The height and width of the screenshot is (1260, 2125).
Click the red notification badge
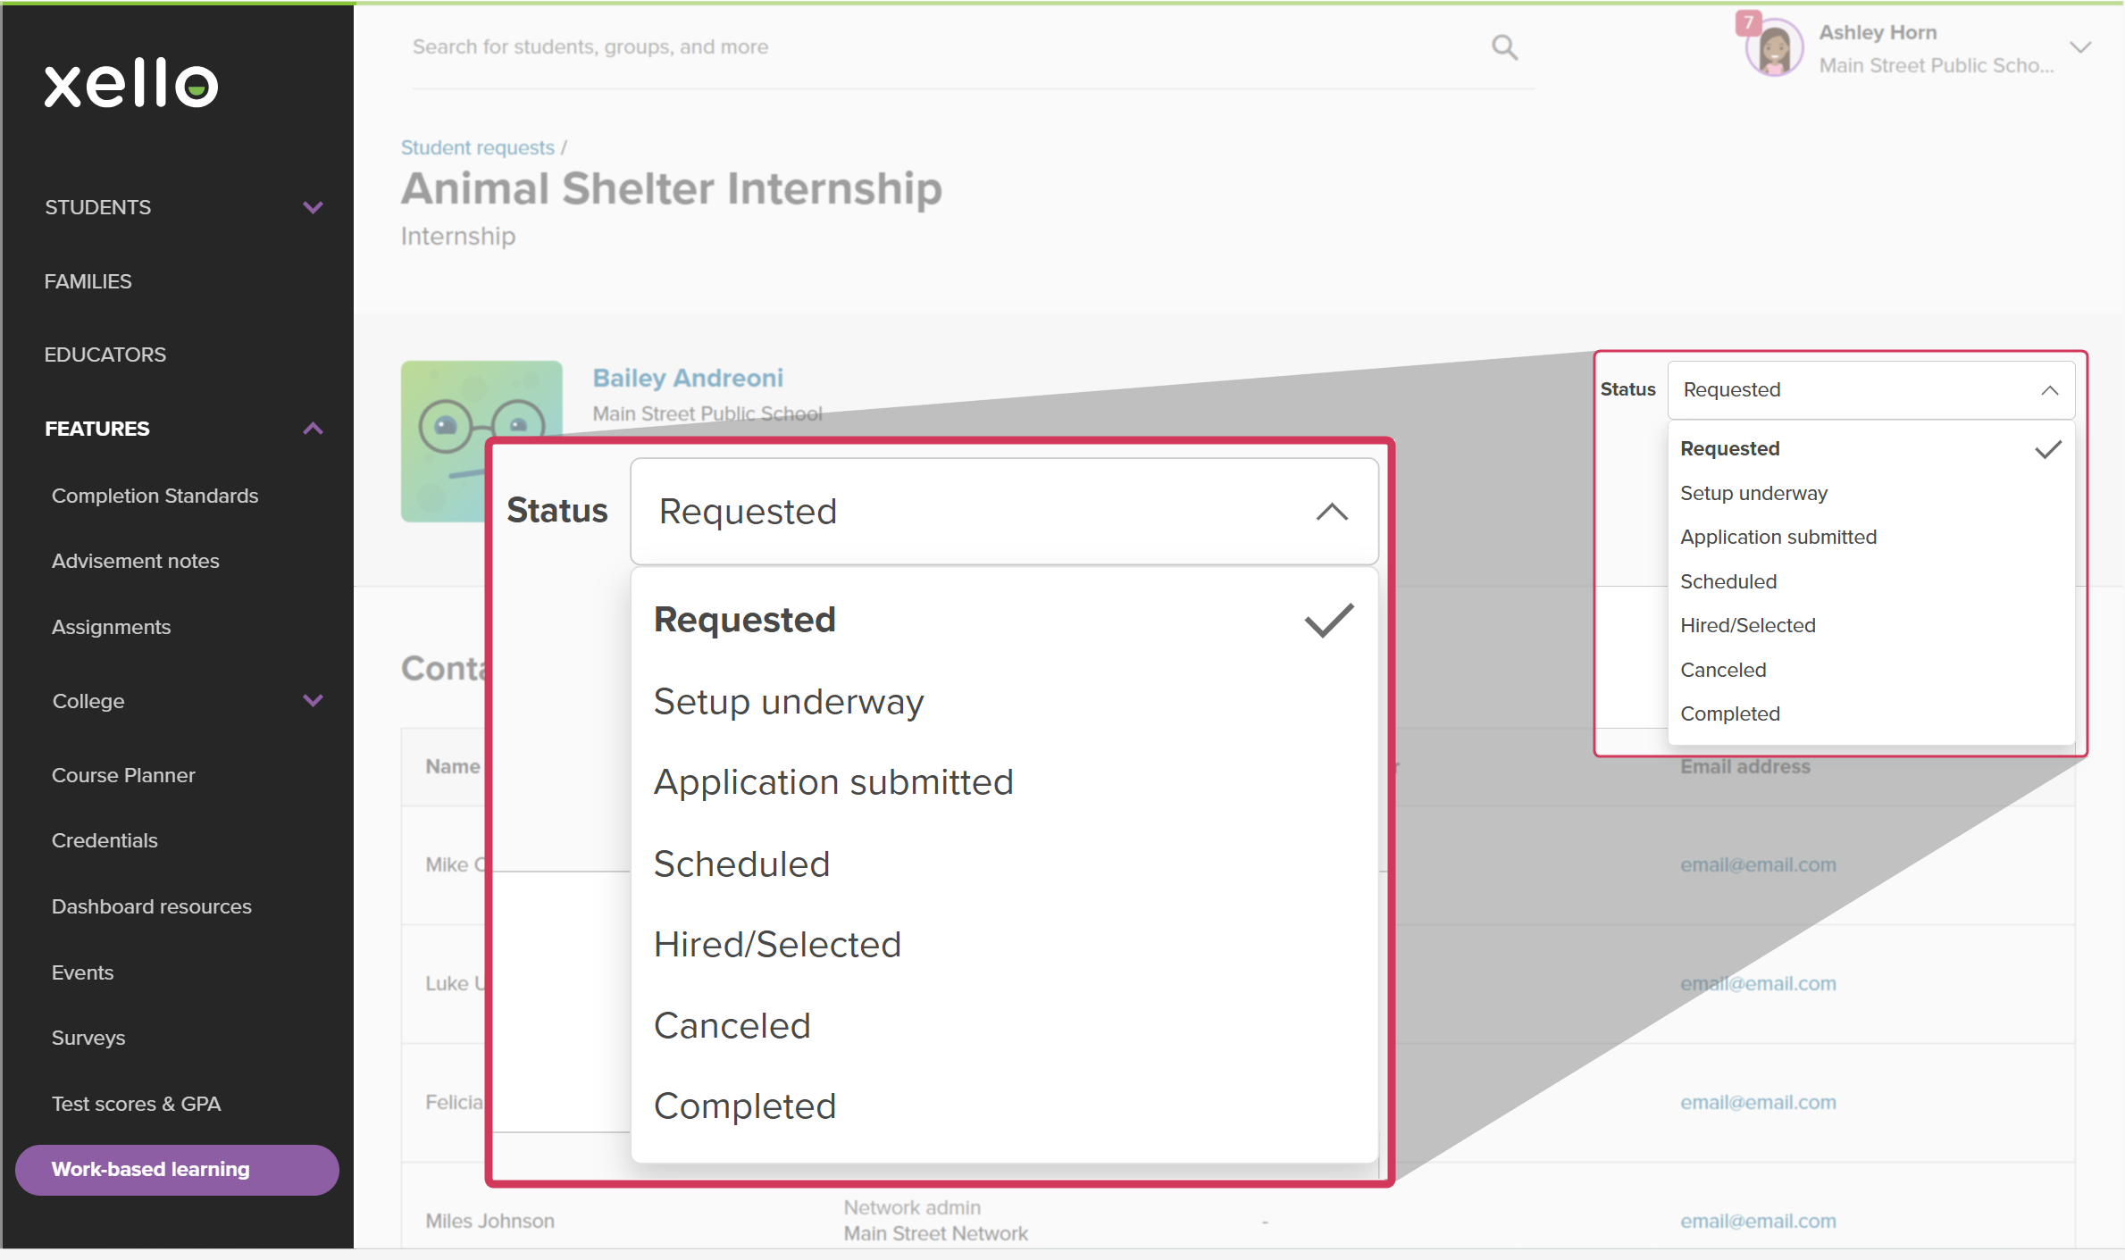(1748, 22)
